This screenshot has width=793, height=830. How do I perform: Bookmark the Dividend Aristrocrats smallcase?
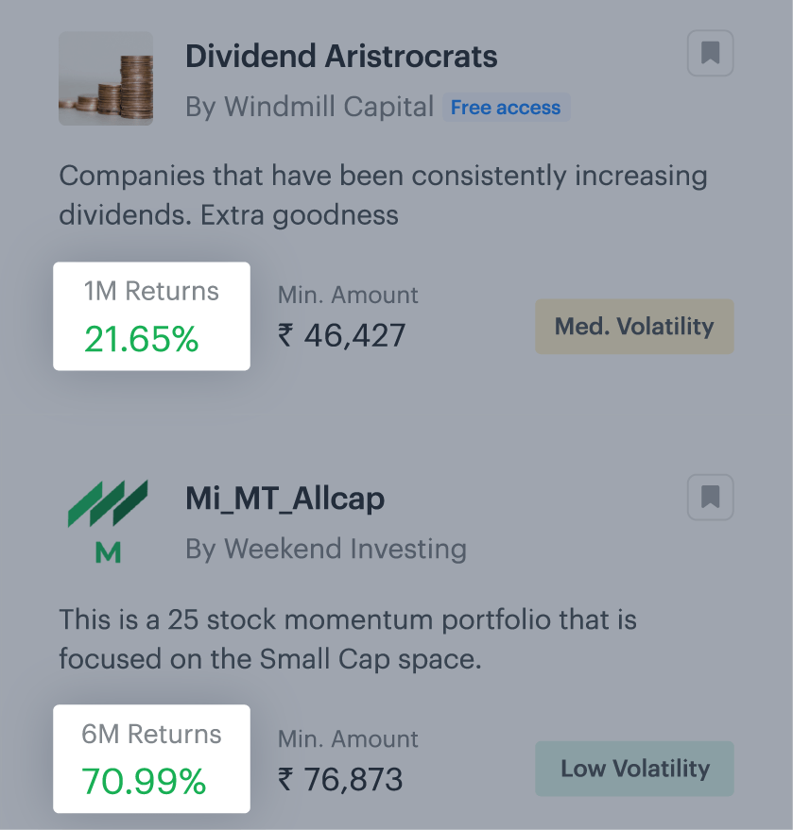(x=710, y=54)
